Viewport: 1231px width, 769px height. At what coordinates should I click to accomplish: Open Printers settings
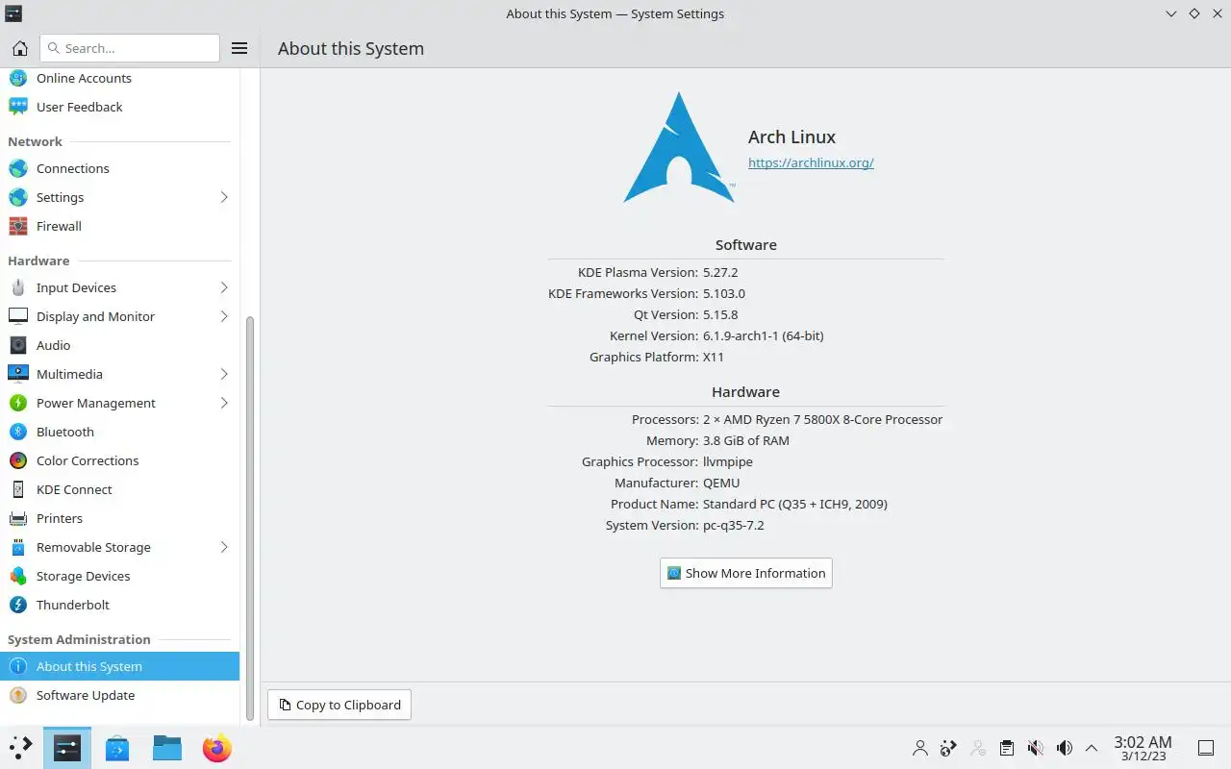[119, 518]
